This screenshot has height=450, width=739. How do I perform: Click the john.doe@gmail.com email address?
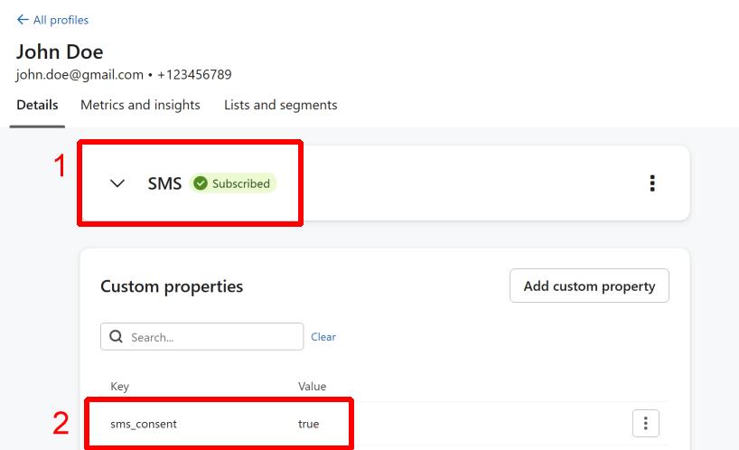point(80,74)
